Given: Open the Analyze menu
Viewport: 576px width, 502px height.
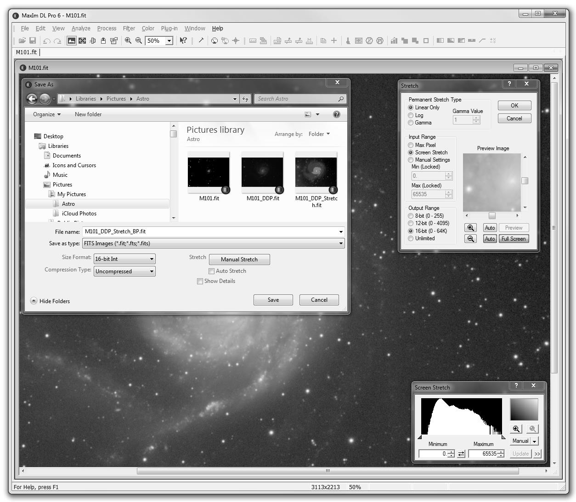Looking at the screenshot, I should 81,28.
